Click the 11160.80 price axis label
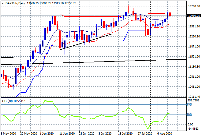 (x=194, y=67)
